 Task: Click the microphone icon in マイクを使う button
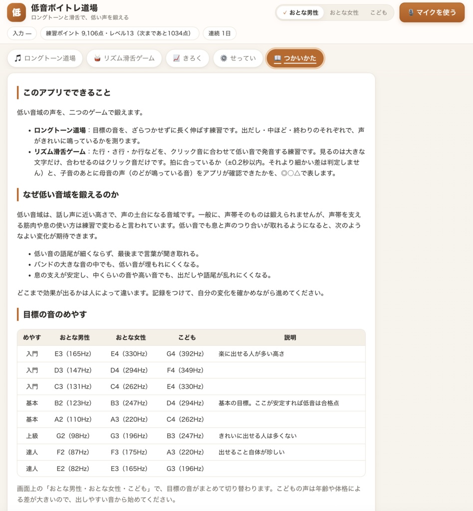411,12
